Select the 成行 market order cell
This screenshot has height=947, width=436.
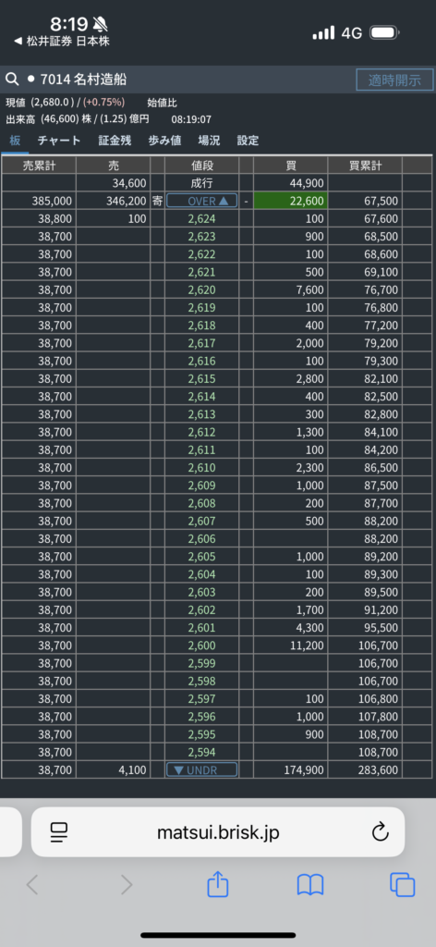pos(201,183)
